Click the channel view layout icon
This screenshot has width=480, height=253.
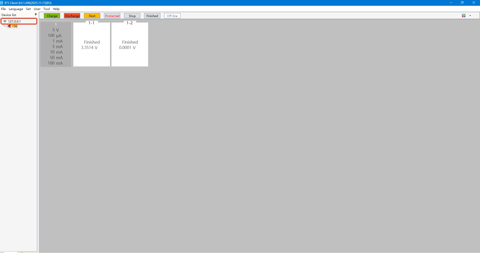click(x=463, y=16)
